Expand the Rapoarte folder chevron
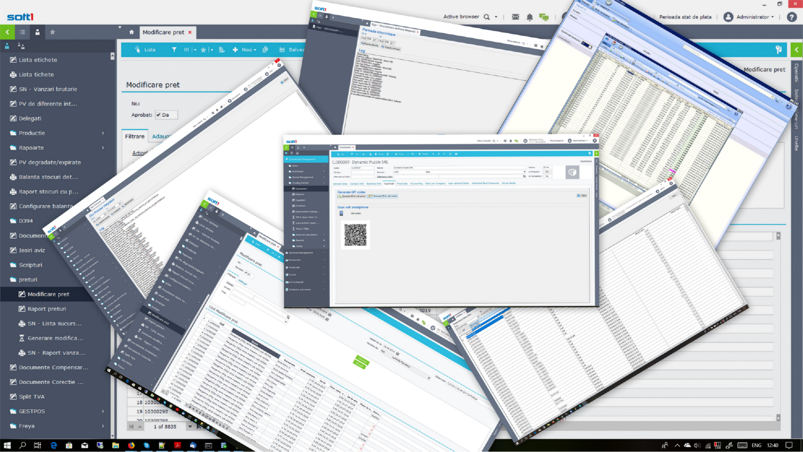The height and width of the screenshot is (452, 803). coord(103,148)
